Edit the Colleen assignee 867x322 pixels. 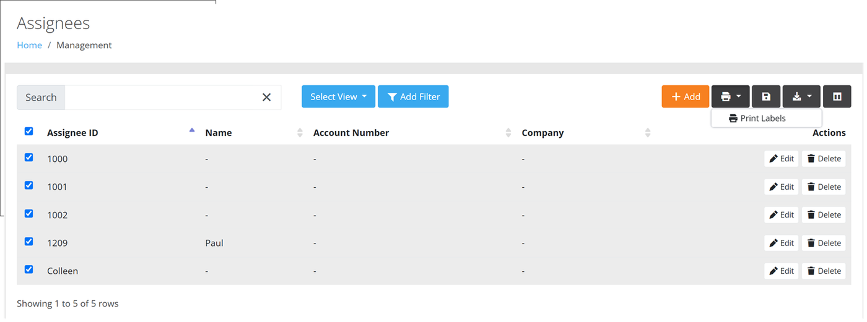click(782, 271)
